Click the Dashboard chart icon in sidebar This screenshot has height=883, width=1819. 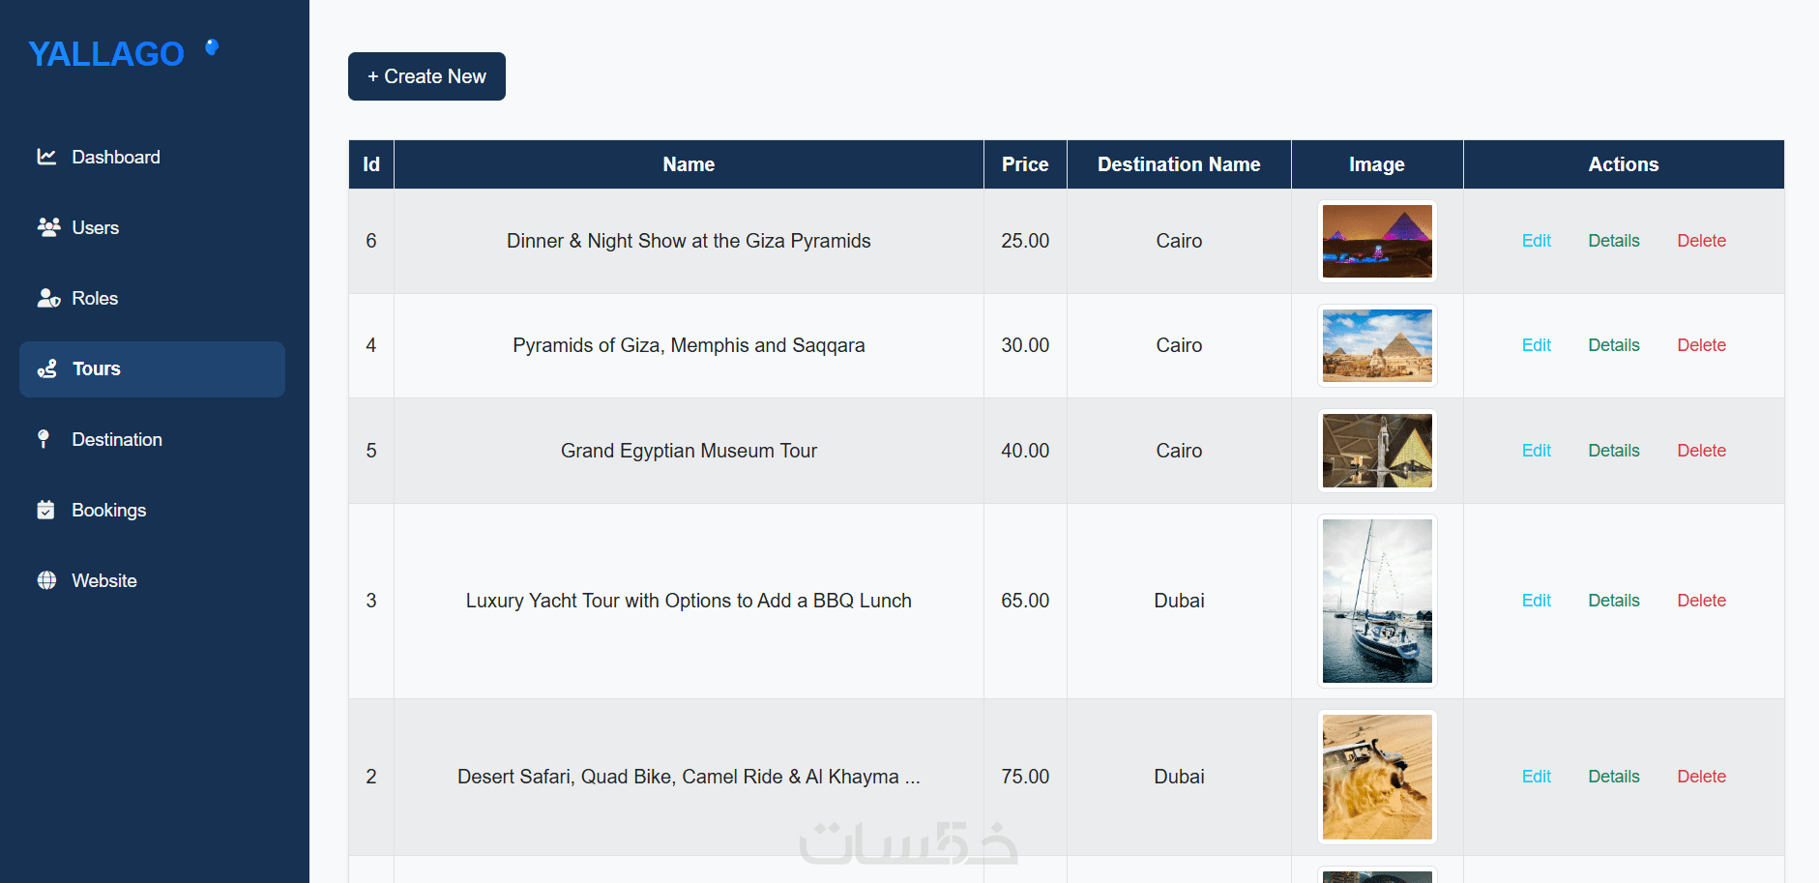(46, 157)
